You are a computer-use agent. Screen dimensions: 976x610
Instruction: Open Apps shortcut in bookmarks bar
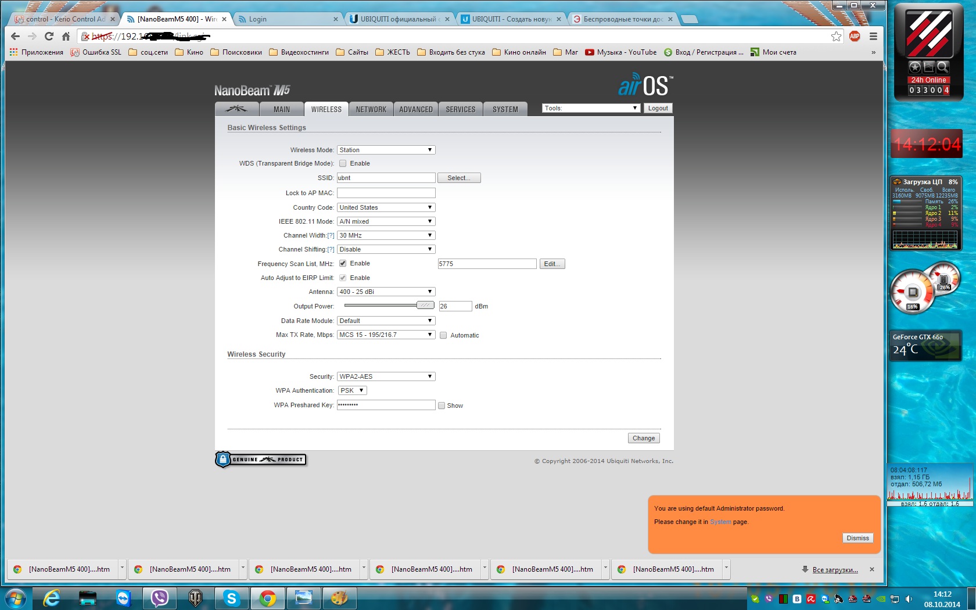click(x=37, y=52)
